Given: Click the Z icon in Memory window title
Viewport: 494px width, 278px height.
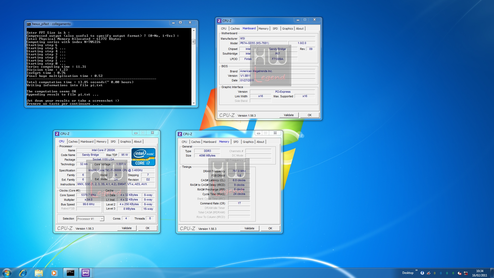Looking at the screenshot, I should coord(180,134).
